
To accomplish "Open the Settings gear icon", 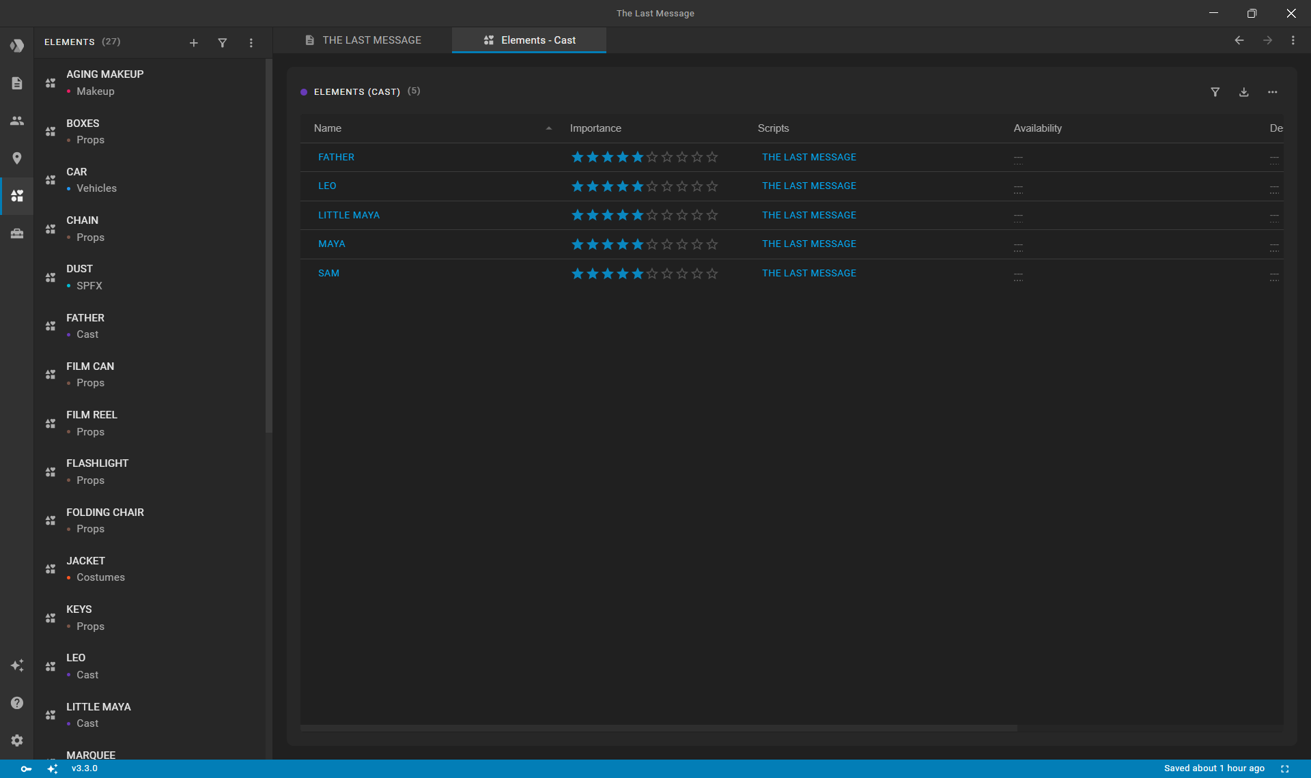I will pos(17,740).
